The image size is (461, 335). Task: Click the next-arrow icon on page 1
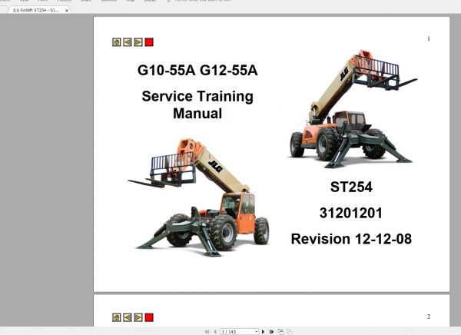(138, 42)
